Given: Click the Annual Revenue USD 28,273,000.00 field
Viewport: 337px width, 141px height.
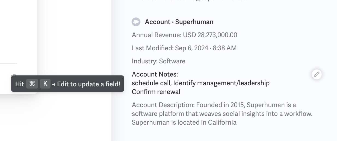Looking at the screenshot, I should pos(184,35).
